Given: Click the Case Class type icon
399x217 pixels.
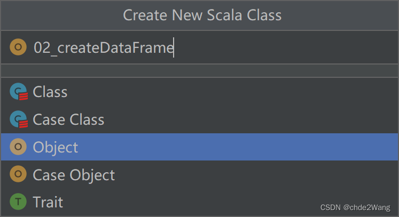Looking at the screenshot, I should pyautogui.click(x=18, y=119).
